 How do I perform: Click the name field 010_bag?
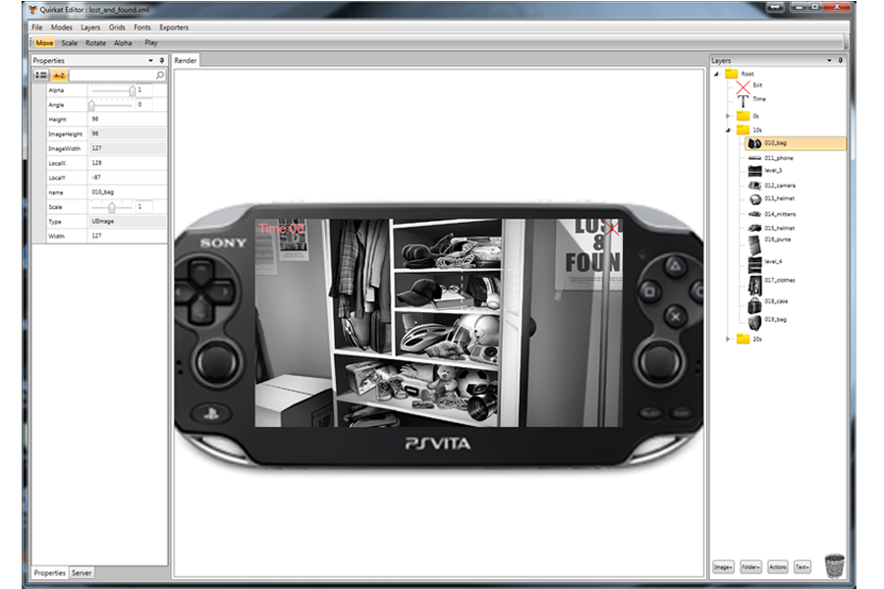coord(128,192)
